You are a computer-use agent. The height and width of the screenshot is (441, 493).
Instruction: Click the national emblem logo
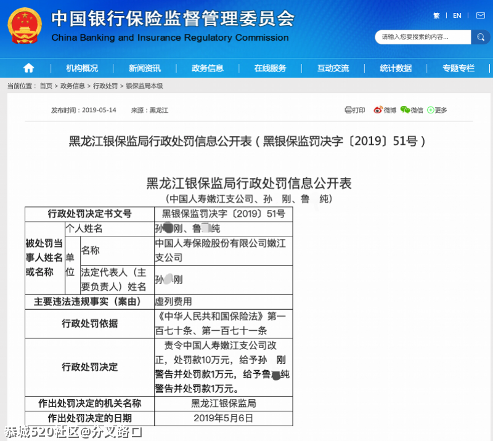(25, 26)
